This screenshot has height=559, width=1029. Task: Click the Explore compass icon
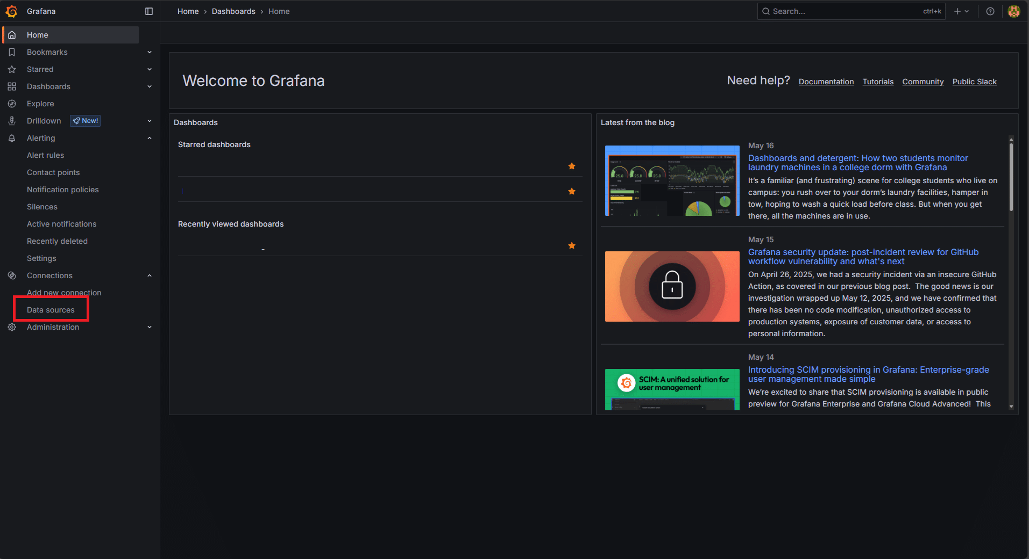12,104
